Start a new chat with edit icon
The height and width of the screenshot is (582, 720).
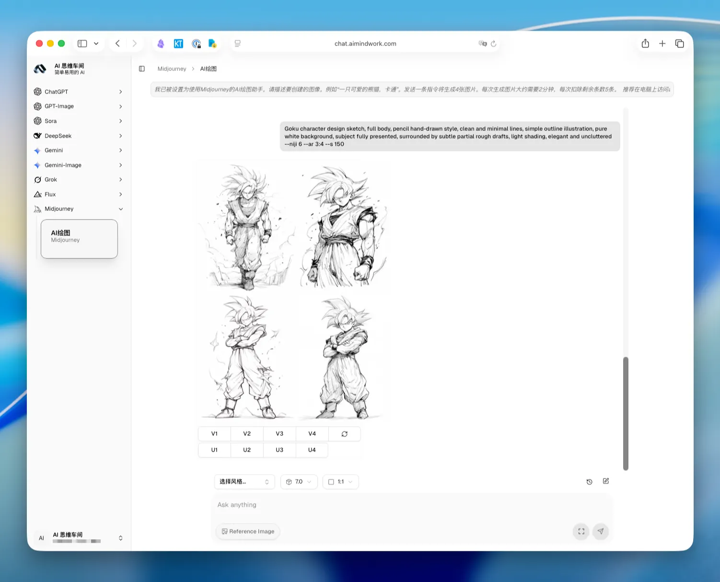(x=606, y=481)
